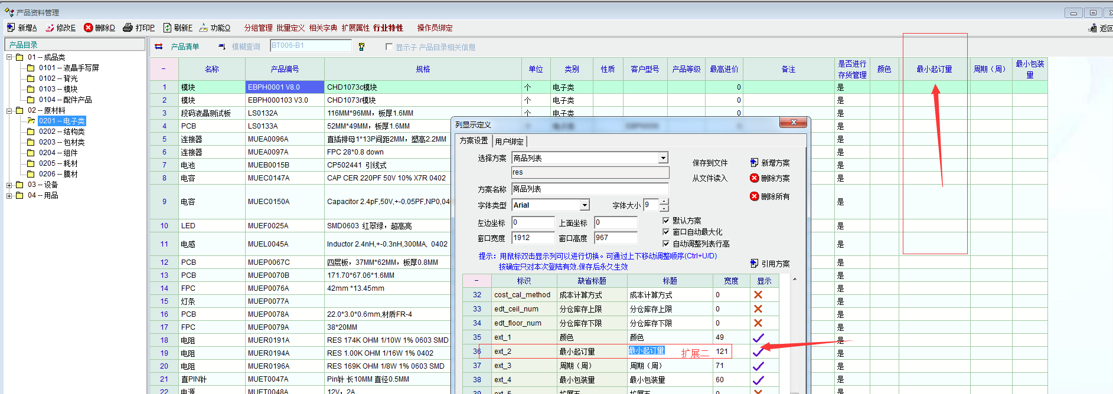The height and width of the screenshot is (394, 1113).
Task: Click the 新增A (add) toolbar icon
Action: (x=11, y=28)
